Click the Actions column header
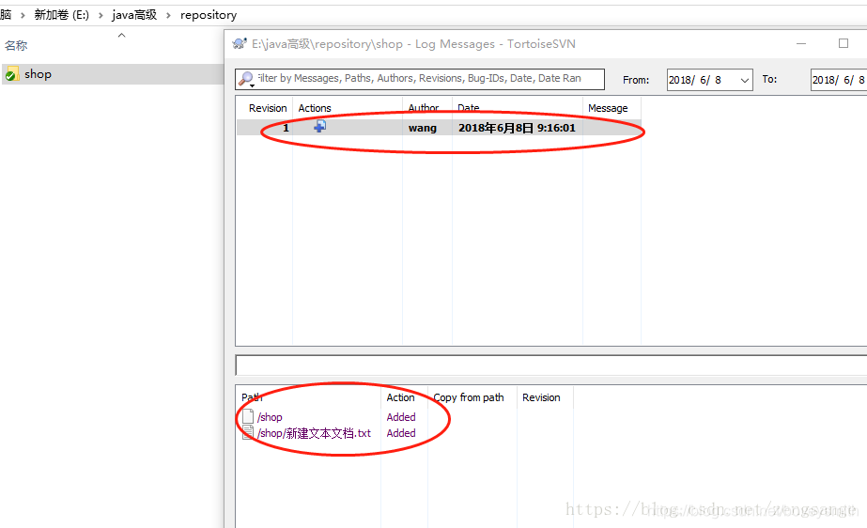Image resolution: width=867 pixels, height=528 pixels. point(315,108)
